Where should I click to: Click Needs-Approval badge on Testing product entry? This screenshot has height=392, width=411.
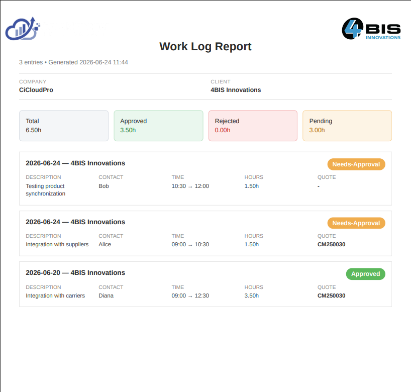(x=356, y=164)
